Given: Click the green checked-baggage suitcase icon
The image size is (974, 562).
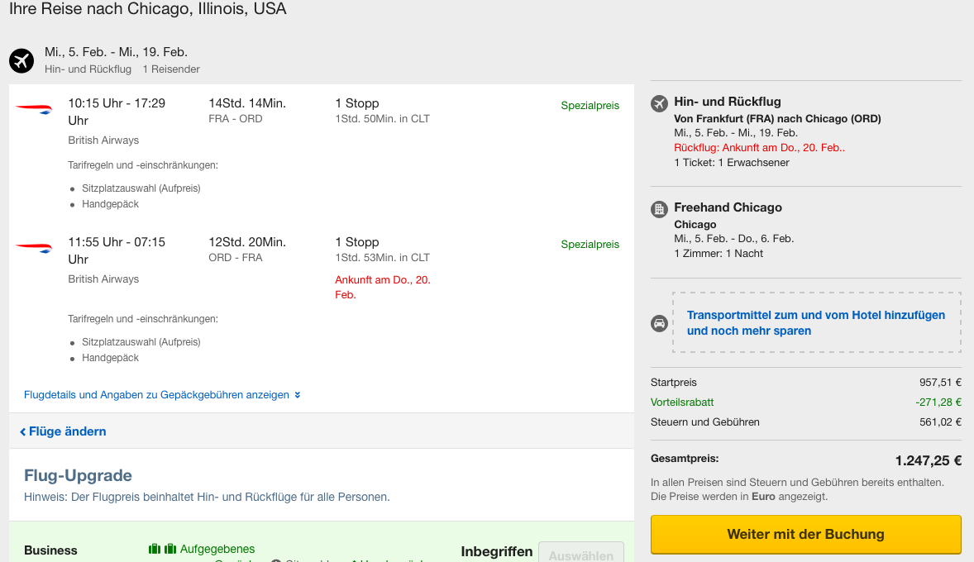Looking at the screenshot, I should [162, 549].
